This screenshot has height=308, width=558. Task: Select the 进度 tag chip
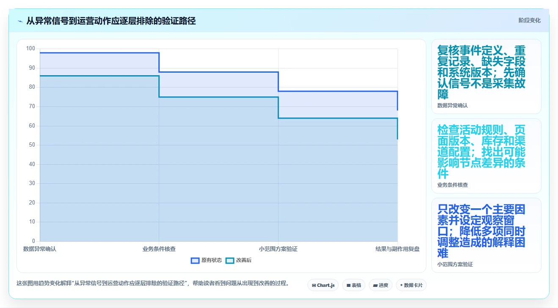click(381, 285)
